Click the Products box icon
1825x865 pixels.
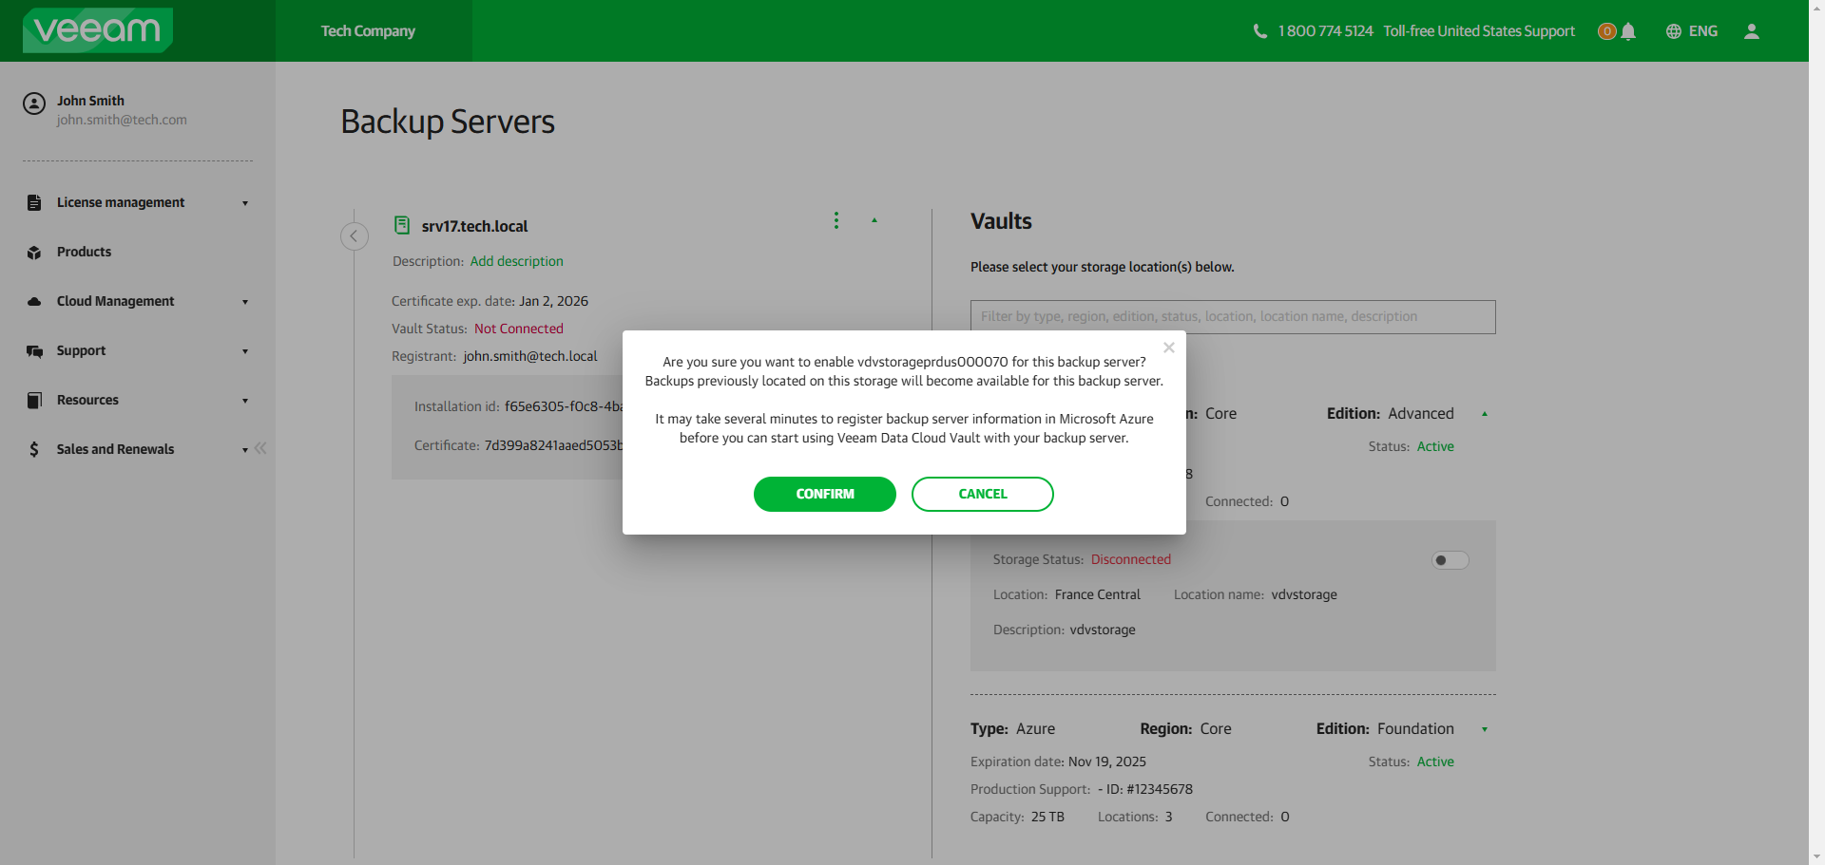point(34,253)
